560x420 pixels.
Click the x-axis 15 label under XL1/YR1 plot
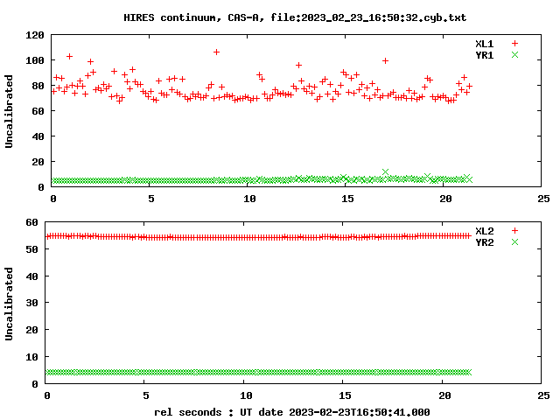(x=347, y=199)
